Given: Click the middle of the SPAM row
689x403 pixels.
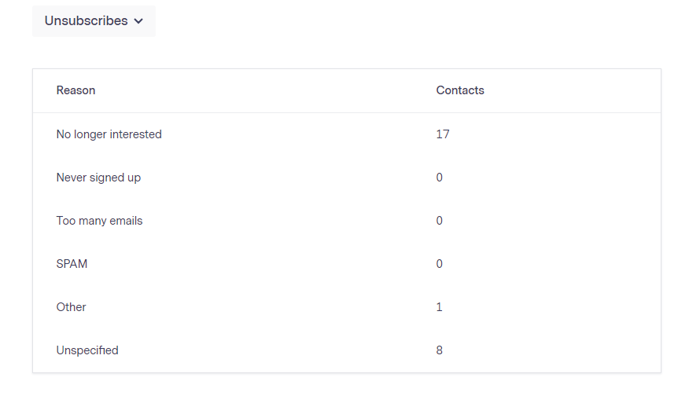Looking at the screenshot, I should tap(346, 264).
